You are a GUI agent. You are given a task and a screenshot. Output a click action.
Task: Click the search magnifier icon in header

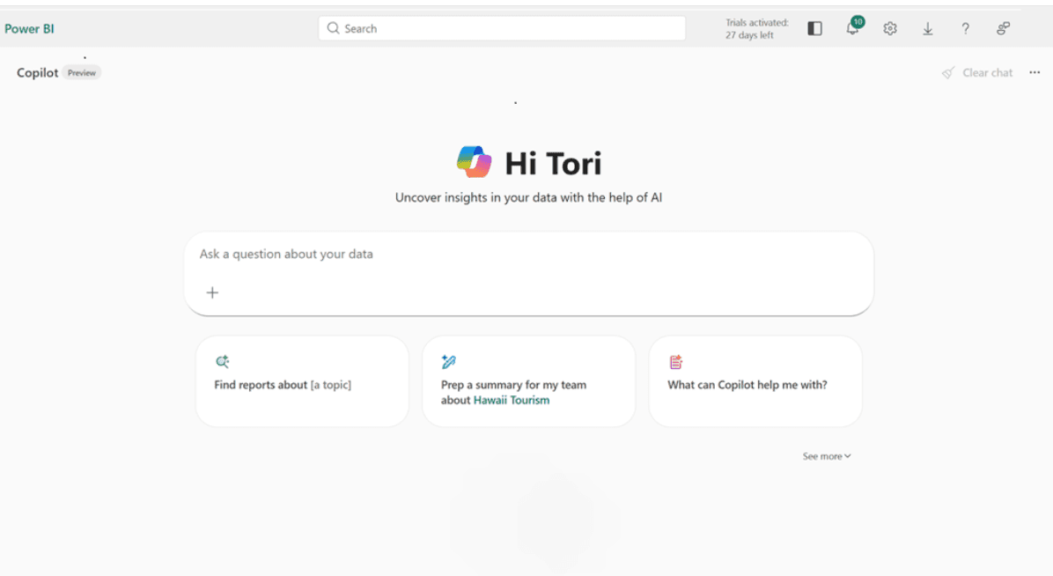point(333,28)
